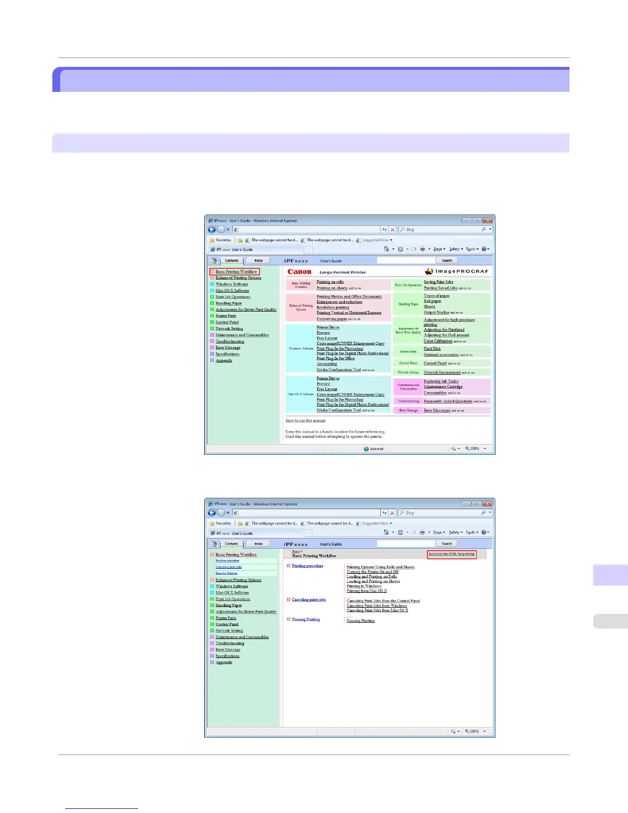Click the add-to-favorites-bar icon in the upper window
The image size is (628, 813).
tap(240, 240)
